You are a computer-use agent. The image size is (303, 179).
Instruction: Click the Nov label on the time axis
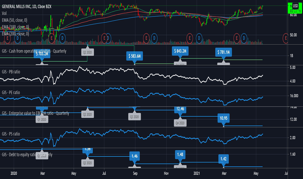click(x=166, y=173)
